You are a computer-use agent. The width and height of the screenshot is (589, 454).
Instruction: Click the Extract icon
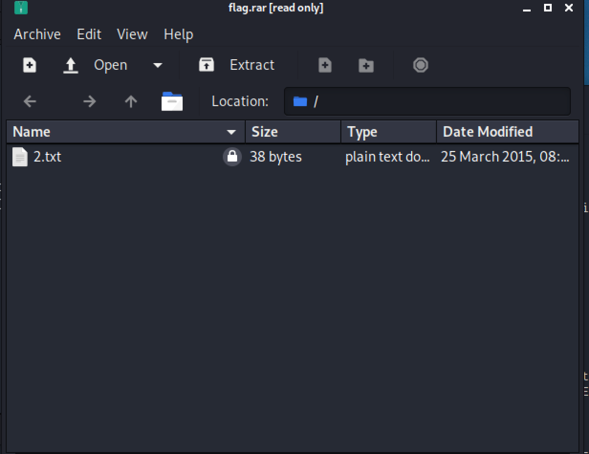tap(207, 65)
